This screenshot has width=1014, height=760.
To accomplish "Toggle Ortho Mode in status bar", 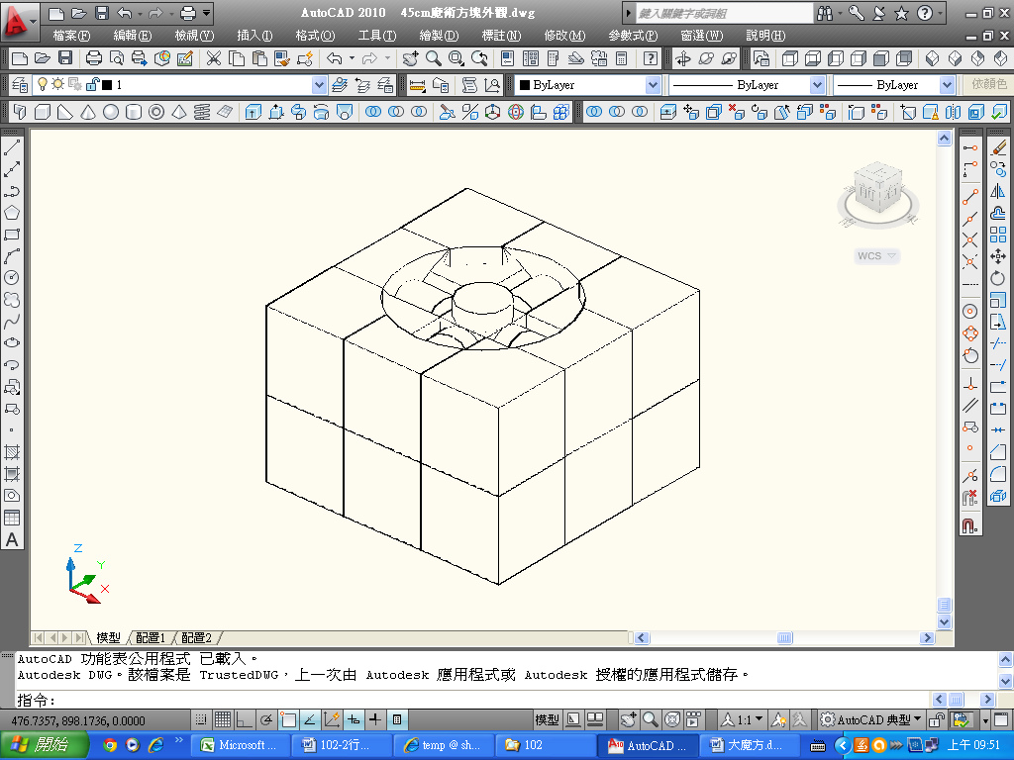I will (244, 719).
